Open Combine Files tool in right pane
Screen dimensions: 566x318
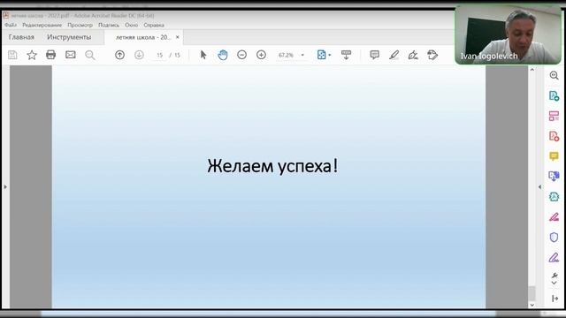point(555,177)
